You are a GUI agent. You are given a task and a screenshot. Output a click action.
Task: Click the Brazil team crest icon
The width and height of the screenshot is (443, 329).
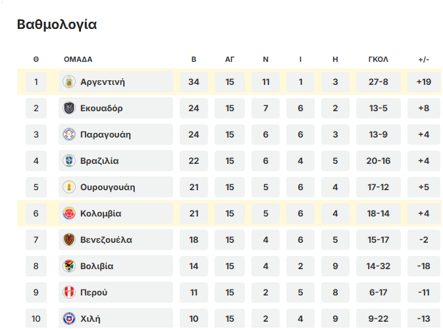[x=69, y=161]
